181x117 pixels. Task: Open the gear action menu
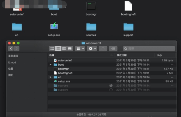(x=92, y=49)
